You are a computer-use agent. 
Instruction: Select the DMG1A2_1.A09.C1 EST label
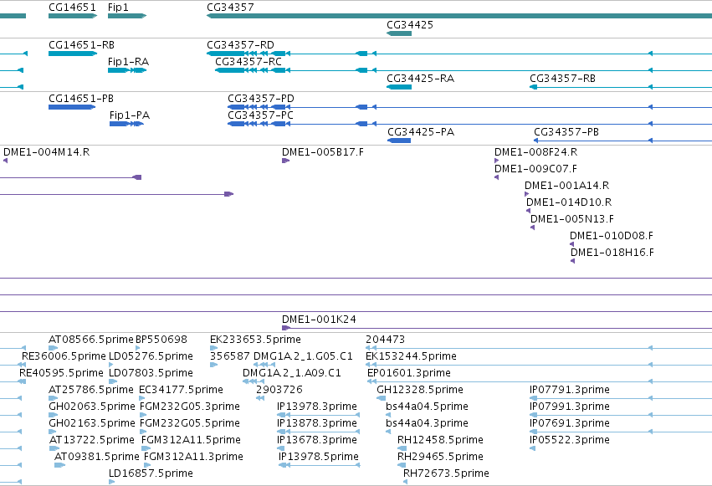click(291, 373)
